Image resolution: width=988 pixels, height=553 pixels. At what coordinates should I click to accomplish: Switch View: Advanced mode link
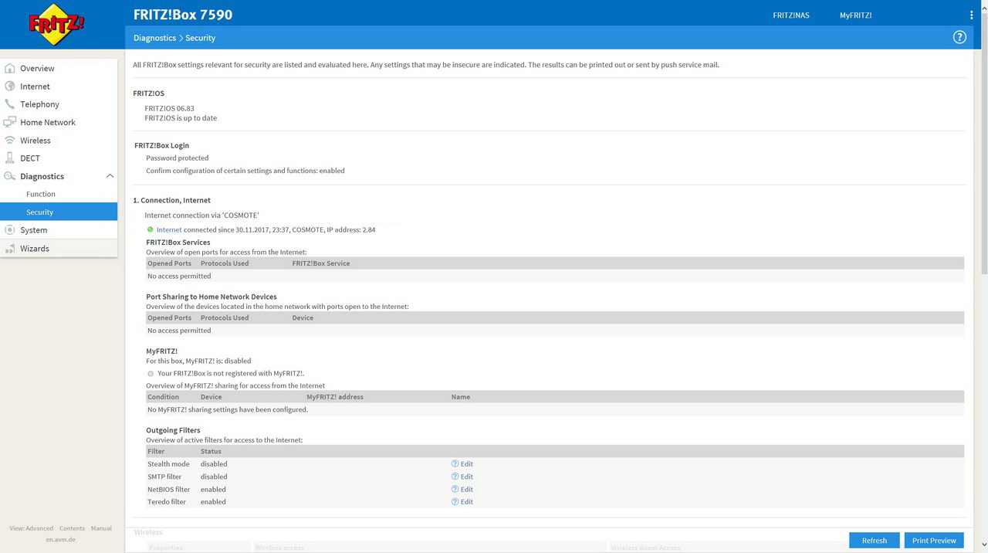32,528
